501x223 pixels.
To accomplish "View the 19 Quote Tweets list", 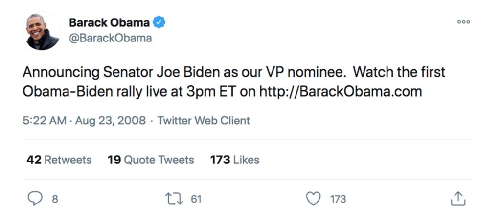I will (x=151, y=160).
